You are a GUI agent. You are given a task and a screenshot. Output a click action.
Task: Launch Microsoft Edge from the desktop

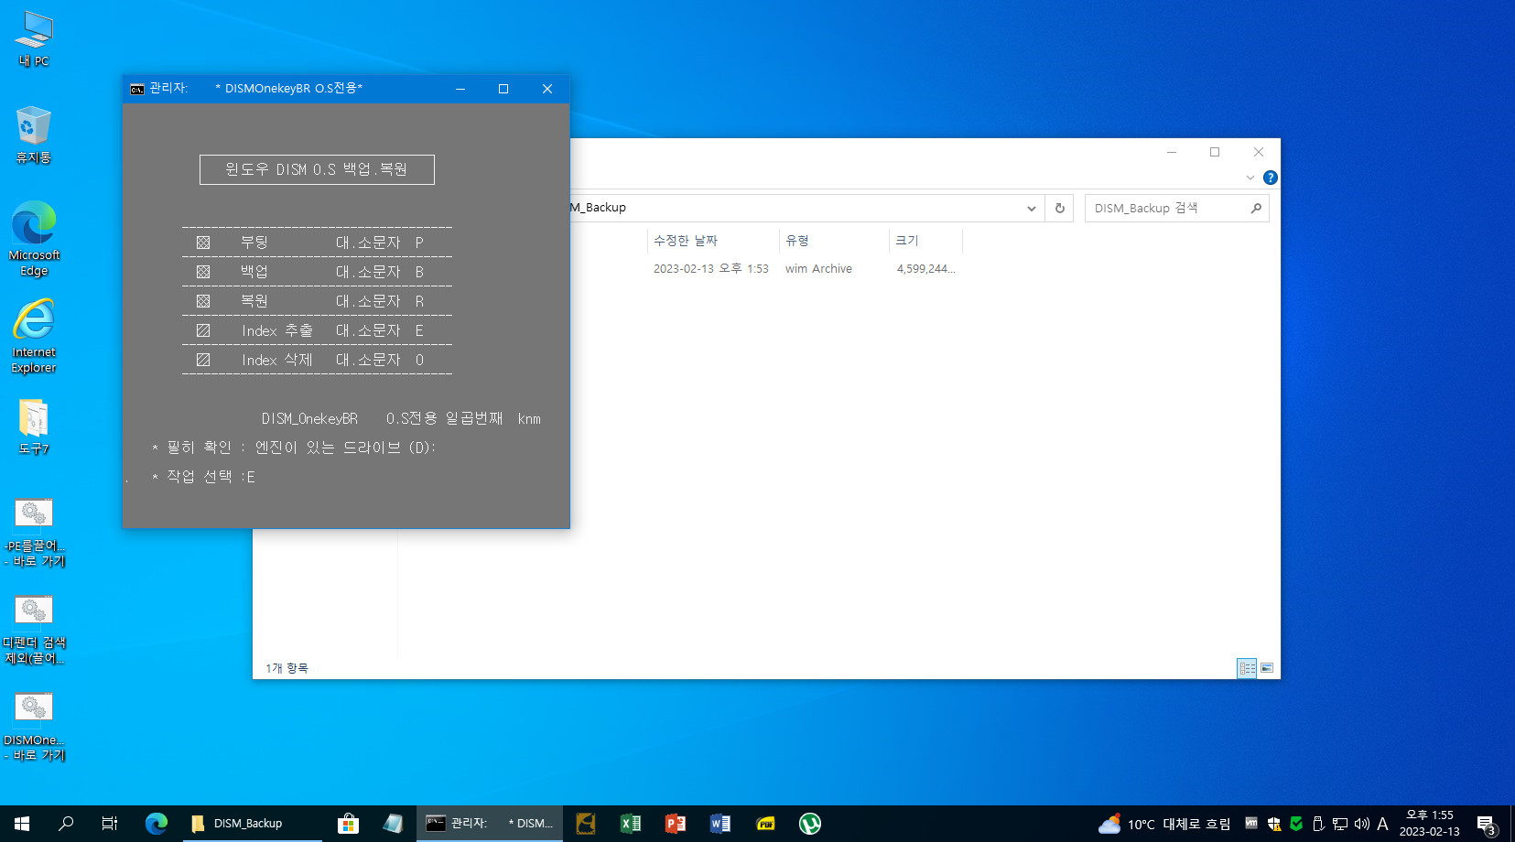coord(34,239)
